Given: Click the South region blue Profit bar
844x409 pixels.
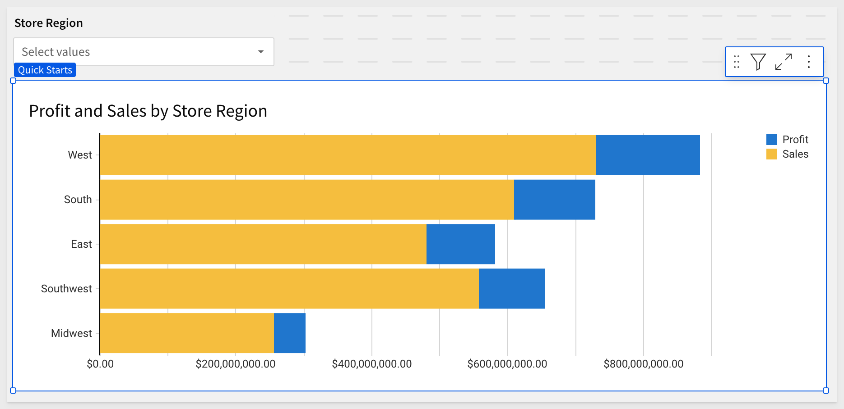Looking at the screenshot, I should pos(554,200).
